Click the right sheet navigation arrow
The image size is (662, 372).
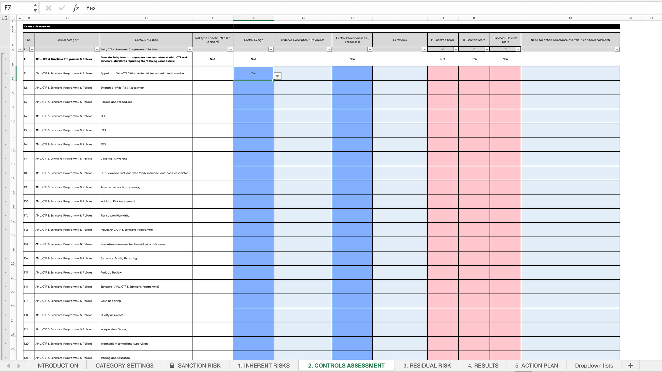click(19, 365)
